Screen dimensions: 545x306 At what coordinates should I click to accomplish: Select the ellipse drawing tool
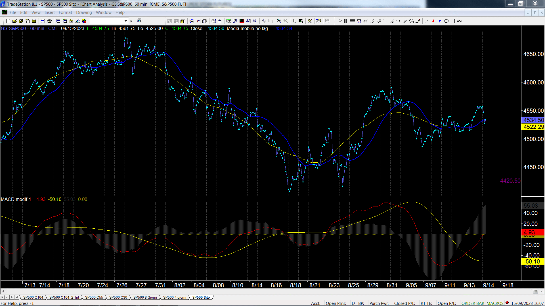point(446,21)
